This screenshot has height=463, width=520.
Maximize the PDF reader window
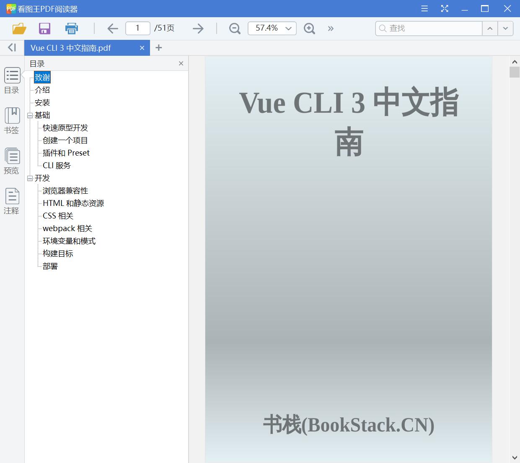(485, 8)
